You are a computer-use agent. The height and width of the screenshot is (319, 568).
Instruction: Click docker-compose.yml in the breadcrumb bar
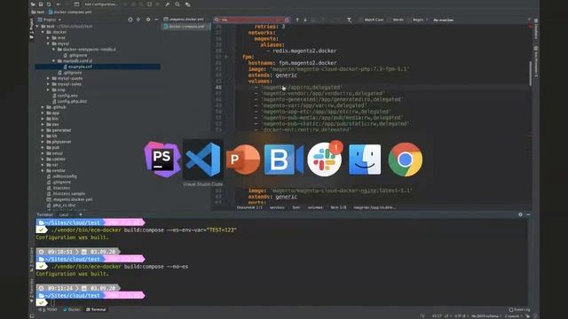70,12
